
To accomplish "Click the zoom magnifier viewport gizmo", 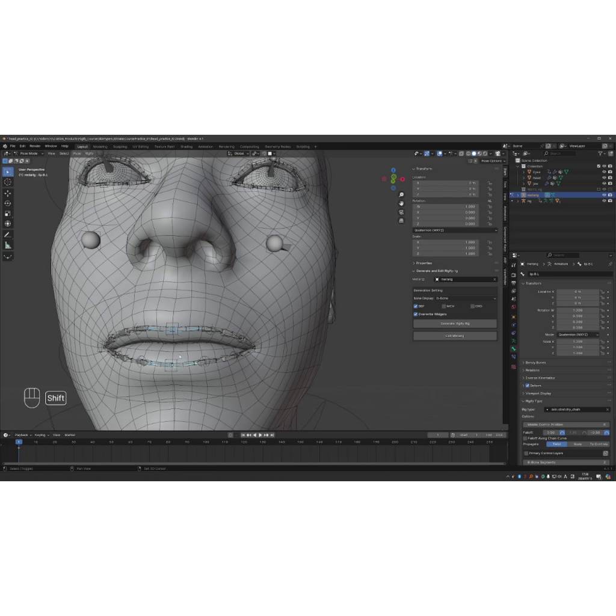I will (401, 195).
